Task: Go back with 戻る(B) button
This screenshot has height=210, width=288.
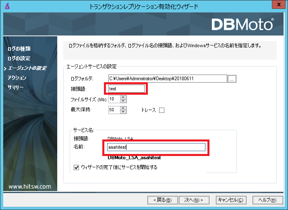Action: point(163,200)
